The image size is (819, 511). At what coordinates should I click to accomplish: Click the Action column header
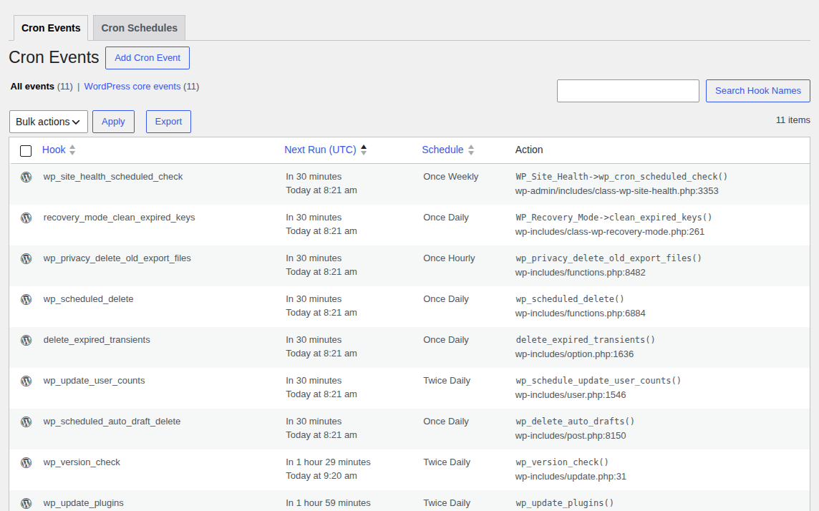[x=529, y=150]
